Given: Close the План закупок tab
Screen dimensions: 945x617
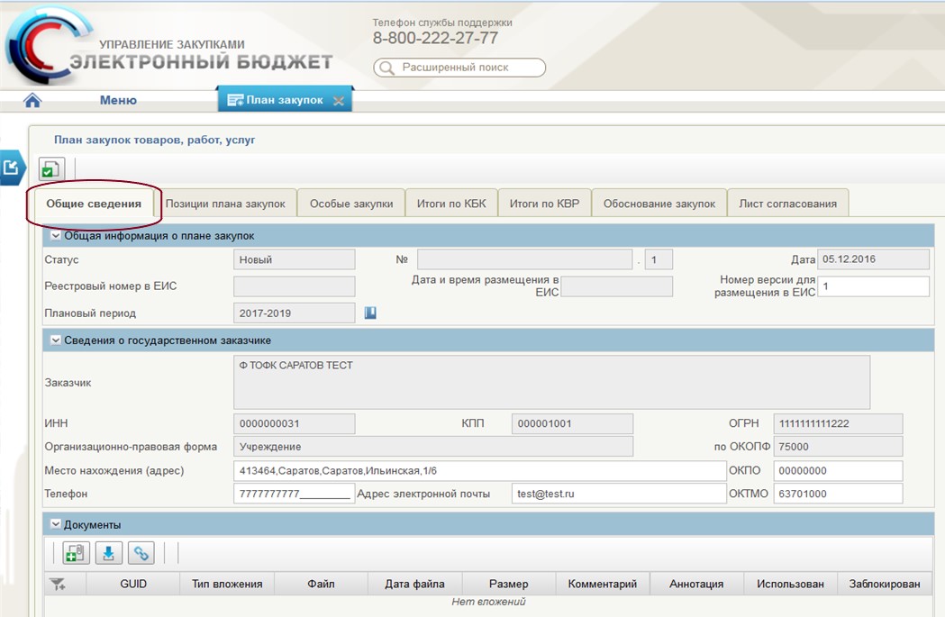Looking at the screenshot, I should point(339,101).
